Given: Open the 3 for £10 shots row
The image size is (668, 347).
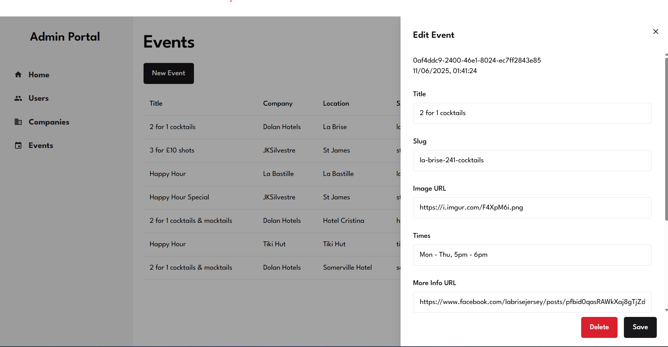Looking at the screenshot, I should (172, 150).
